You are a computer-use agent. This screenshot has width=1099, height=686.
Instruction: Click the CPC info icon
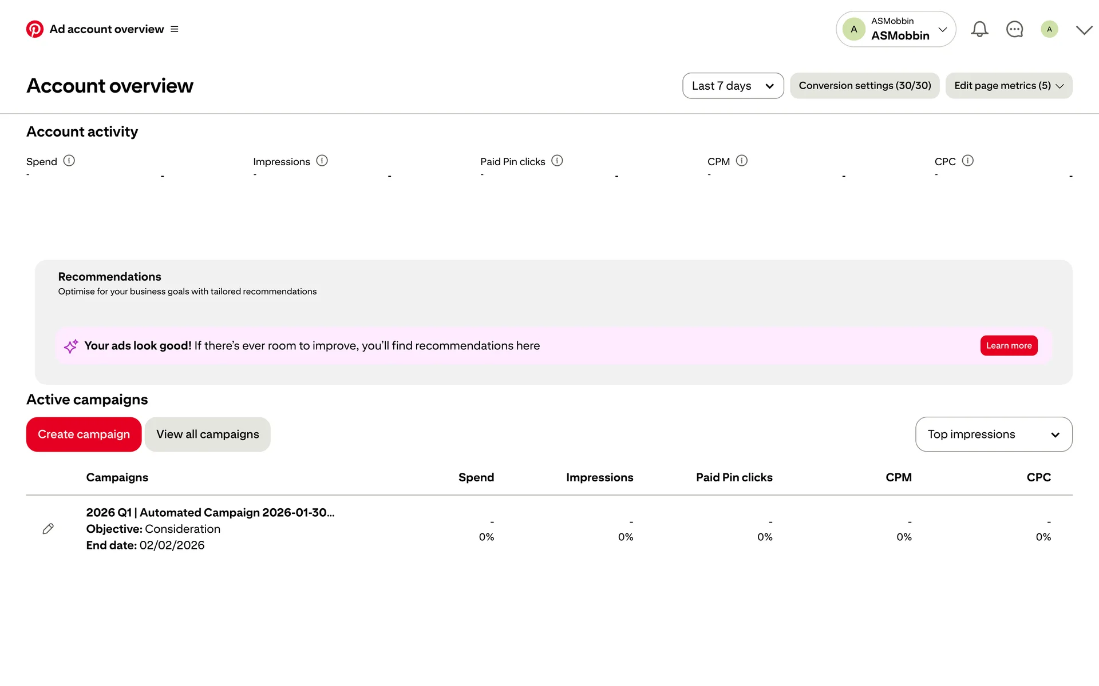click(968, 161)
